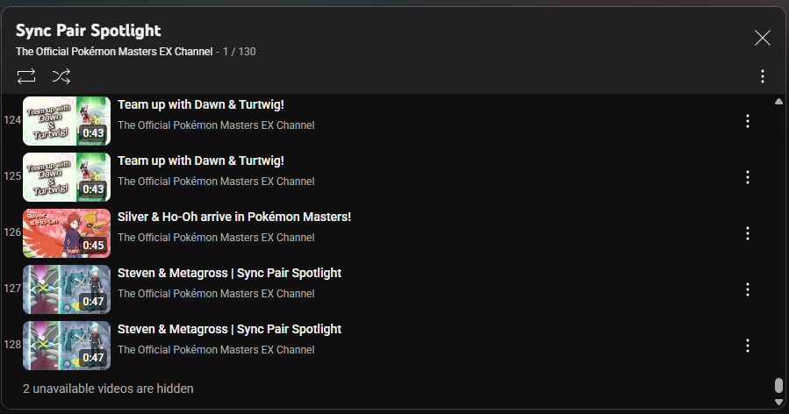
Task: Play 'Steven & Metagross | Sync Pair Spotlight' item 128
Action: (x=229, y=330)
